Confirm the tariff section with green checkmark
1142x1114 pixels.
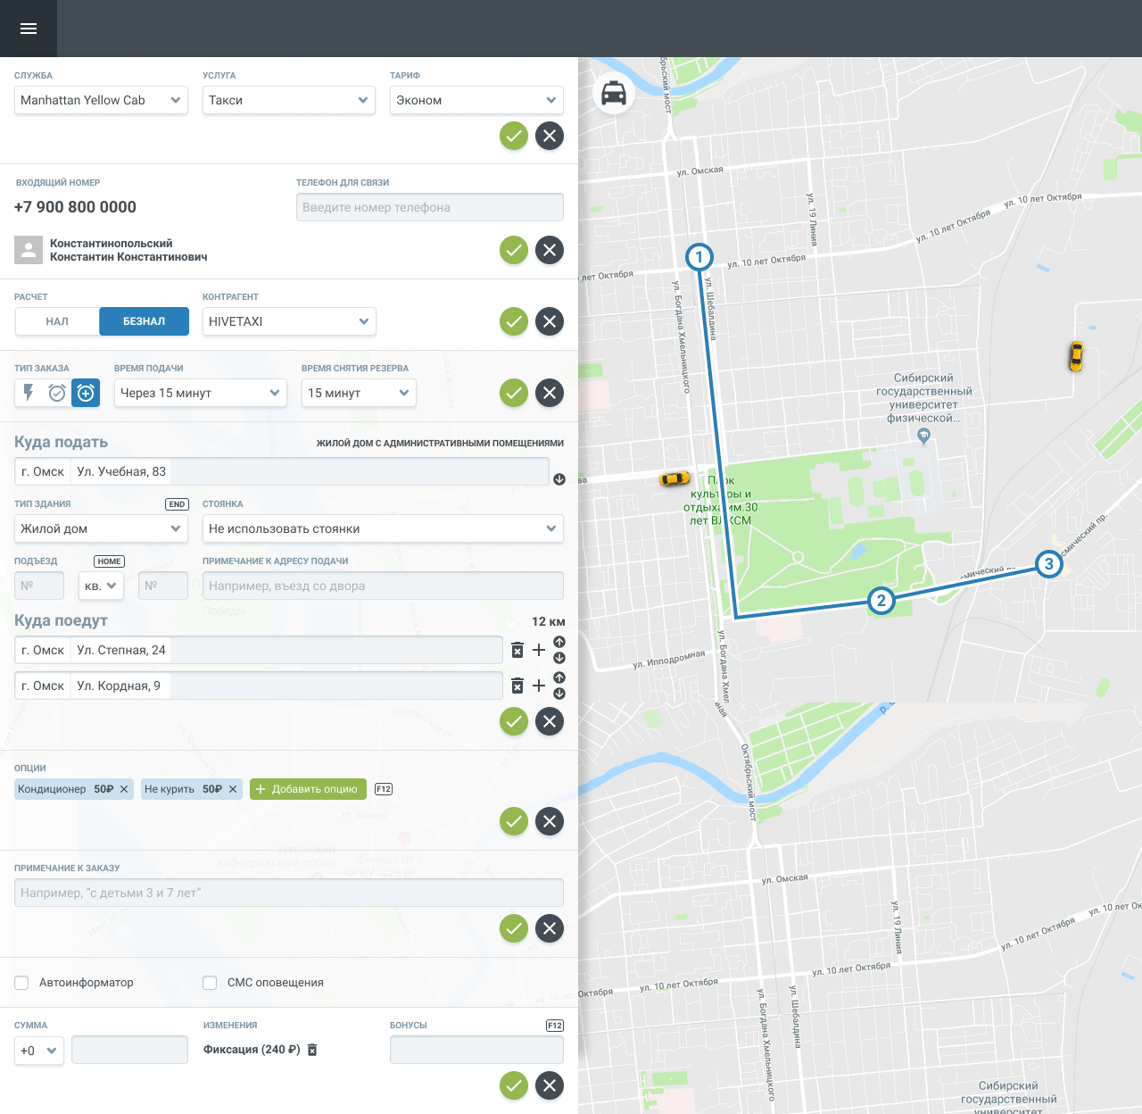coord(514,136)
